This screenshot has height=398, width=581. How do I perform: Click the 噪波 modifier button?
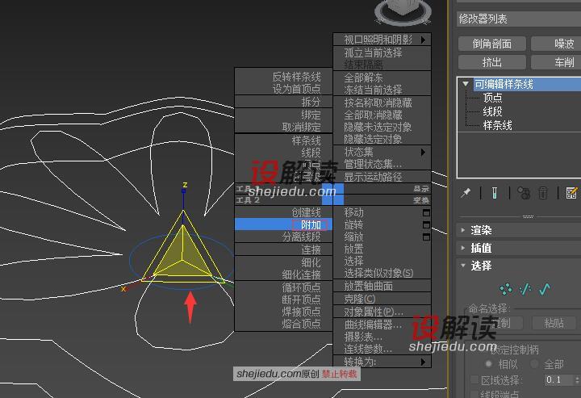(556, 44)
